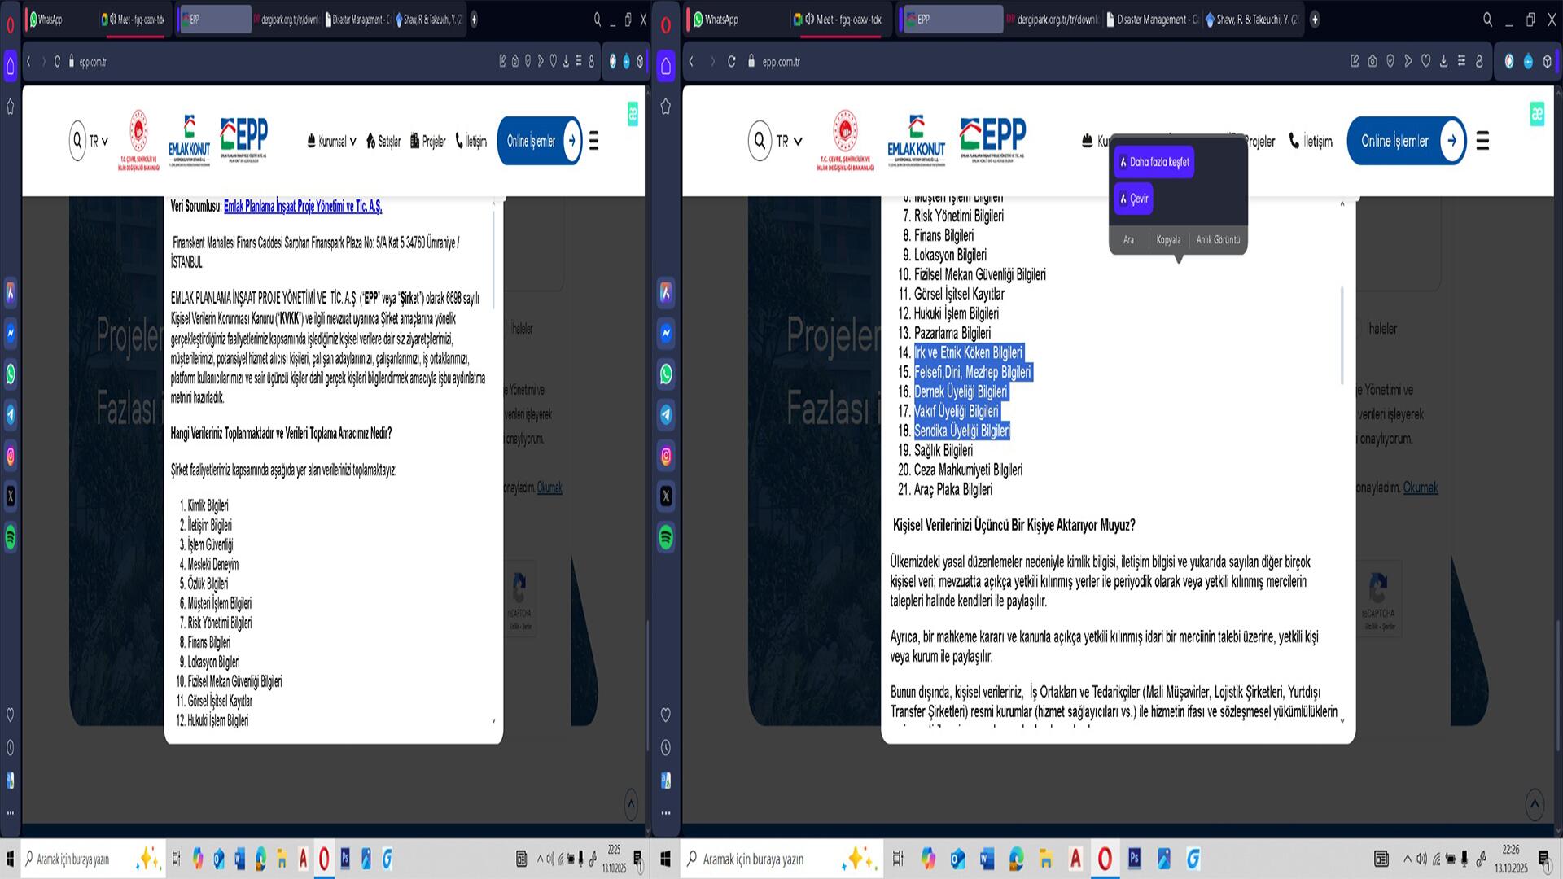The image size is (1563, 879).
Task: Open Messenger in right browser sidebar
Action: [x=666, y=333]
